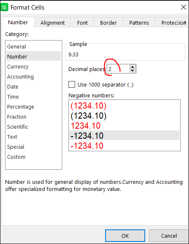189x244 pixels.
Task: Increase decimal places with up arrow
Action: click(x=132, y=67)
